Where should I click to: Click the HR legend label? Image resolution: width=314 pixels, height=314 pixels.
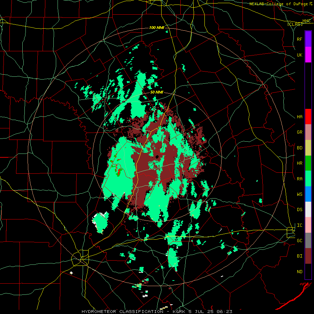pyautogui.click(x=299, y=163)
